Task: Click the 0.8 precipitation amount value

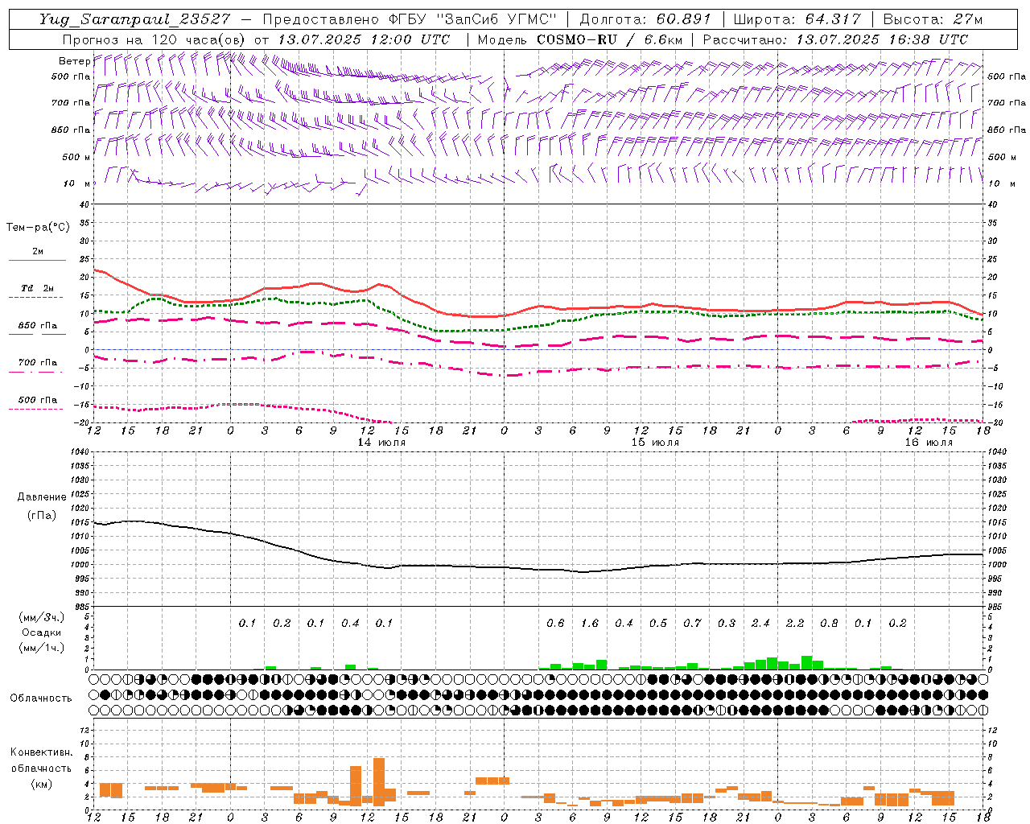Action: coord(829,624)
